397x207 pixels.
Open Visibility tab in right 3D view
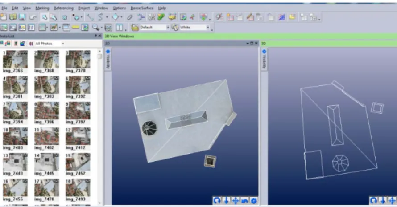click(264, 60)
